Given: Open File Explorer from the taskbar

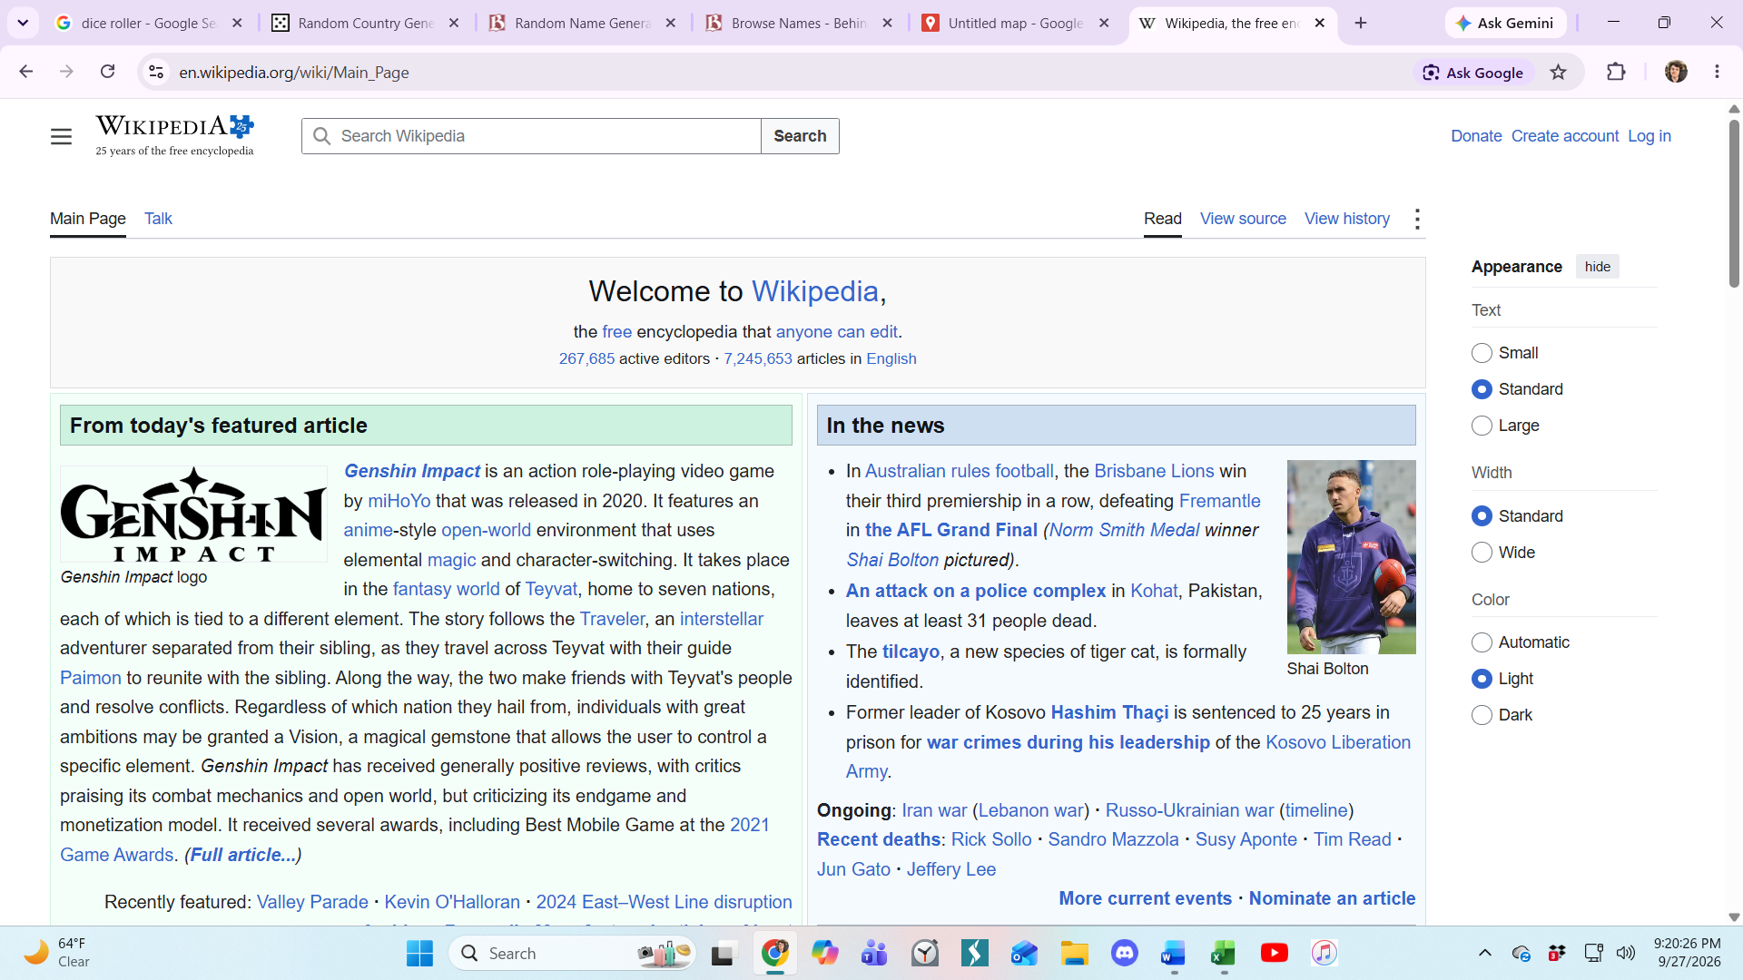Looking at the screenshot, I should click(x=1074, y=953).
